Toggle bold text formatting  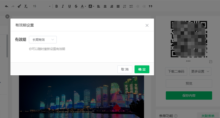pyautogui.click(x=57, y=6)
